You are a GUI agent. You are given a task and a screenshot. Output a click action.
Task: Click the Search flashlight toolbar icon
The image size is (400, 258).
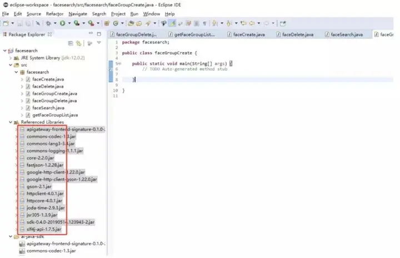[148, 23]
